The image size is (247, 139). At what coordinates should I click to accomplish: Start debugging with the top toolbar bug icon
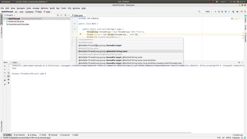pyautogui.click(x=219, y=12)
